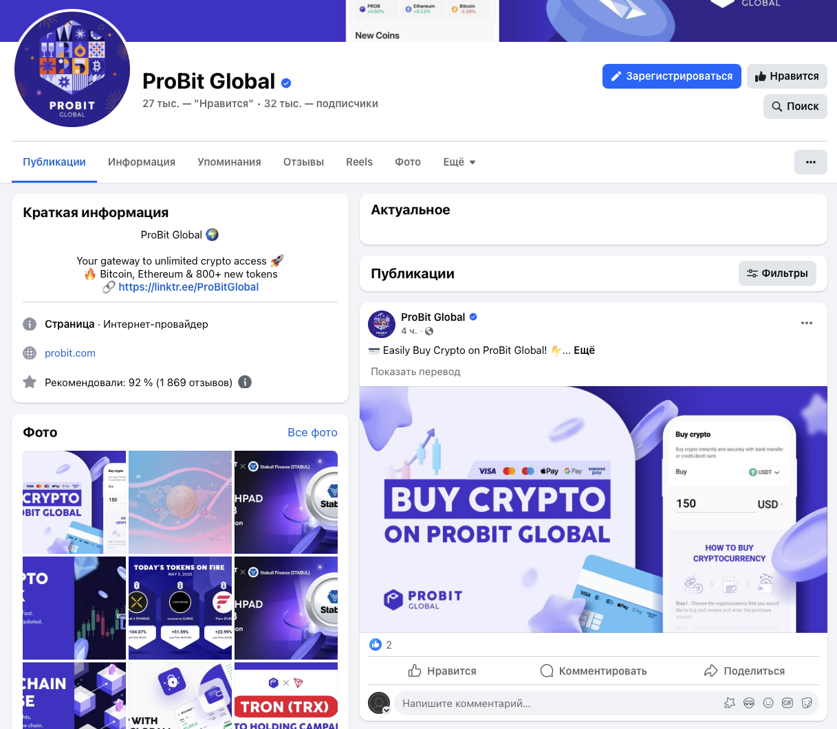The width and height of the screenshot is (837, 729).
Task: Open the Фильтры publications filter
Action: 777,273
